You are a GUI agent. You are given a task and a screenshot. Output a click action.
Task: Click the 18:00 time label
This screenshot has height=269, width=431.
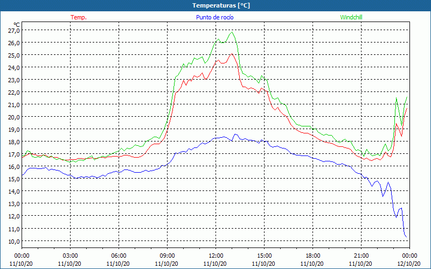tap(312, 256)
